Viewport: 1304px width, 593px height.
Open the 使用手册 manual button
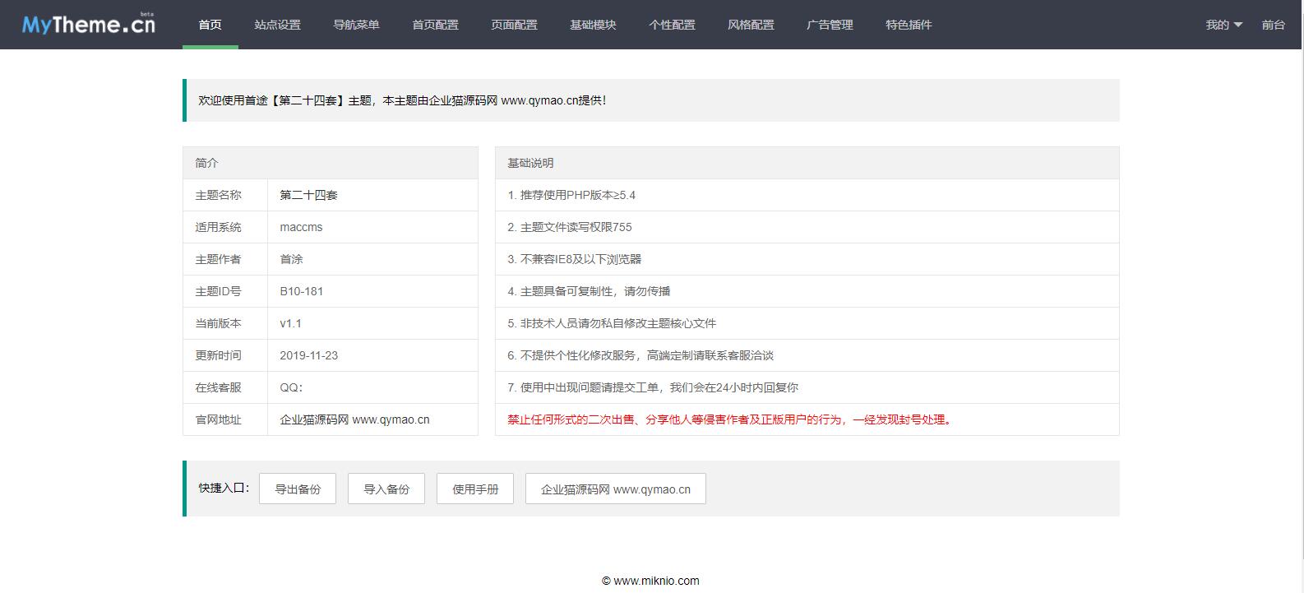pyautogui.click(x=475, y=489)
